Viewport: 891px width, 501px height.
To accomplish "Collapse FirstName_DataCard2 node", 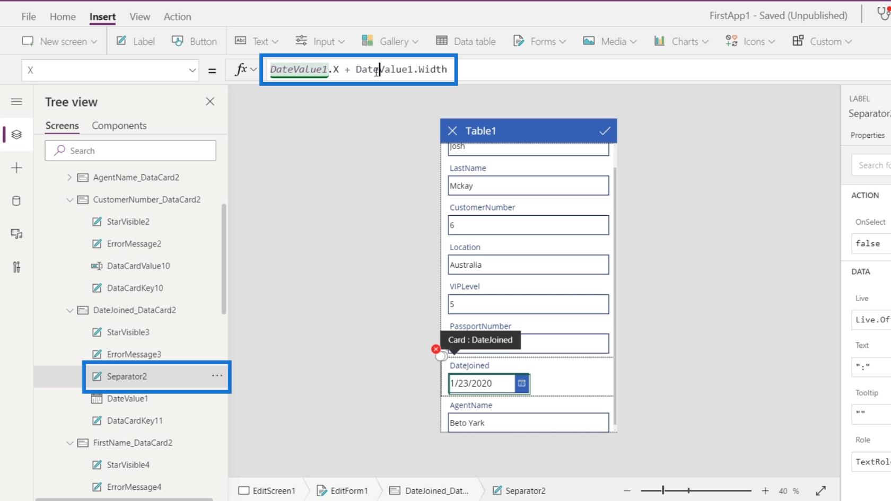I will [69, 443].
